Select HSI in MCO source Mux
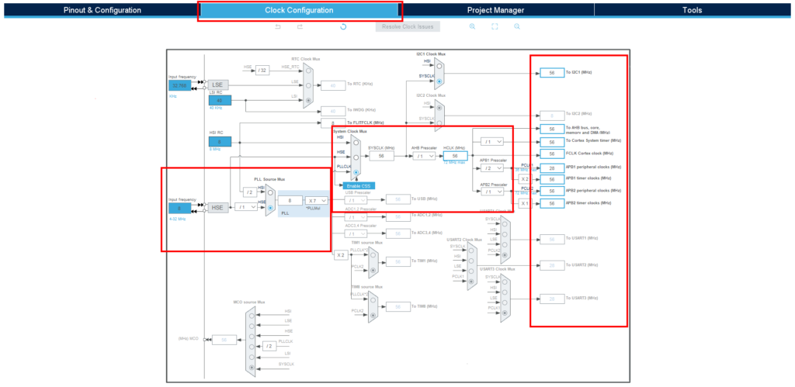Screen dimensions: 795x387 point(252,315)
